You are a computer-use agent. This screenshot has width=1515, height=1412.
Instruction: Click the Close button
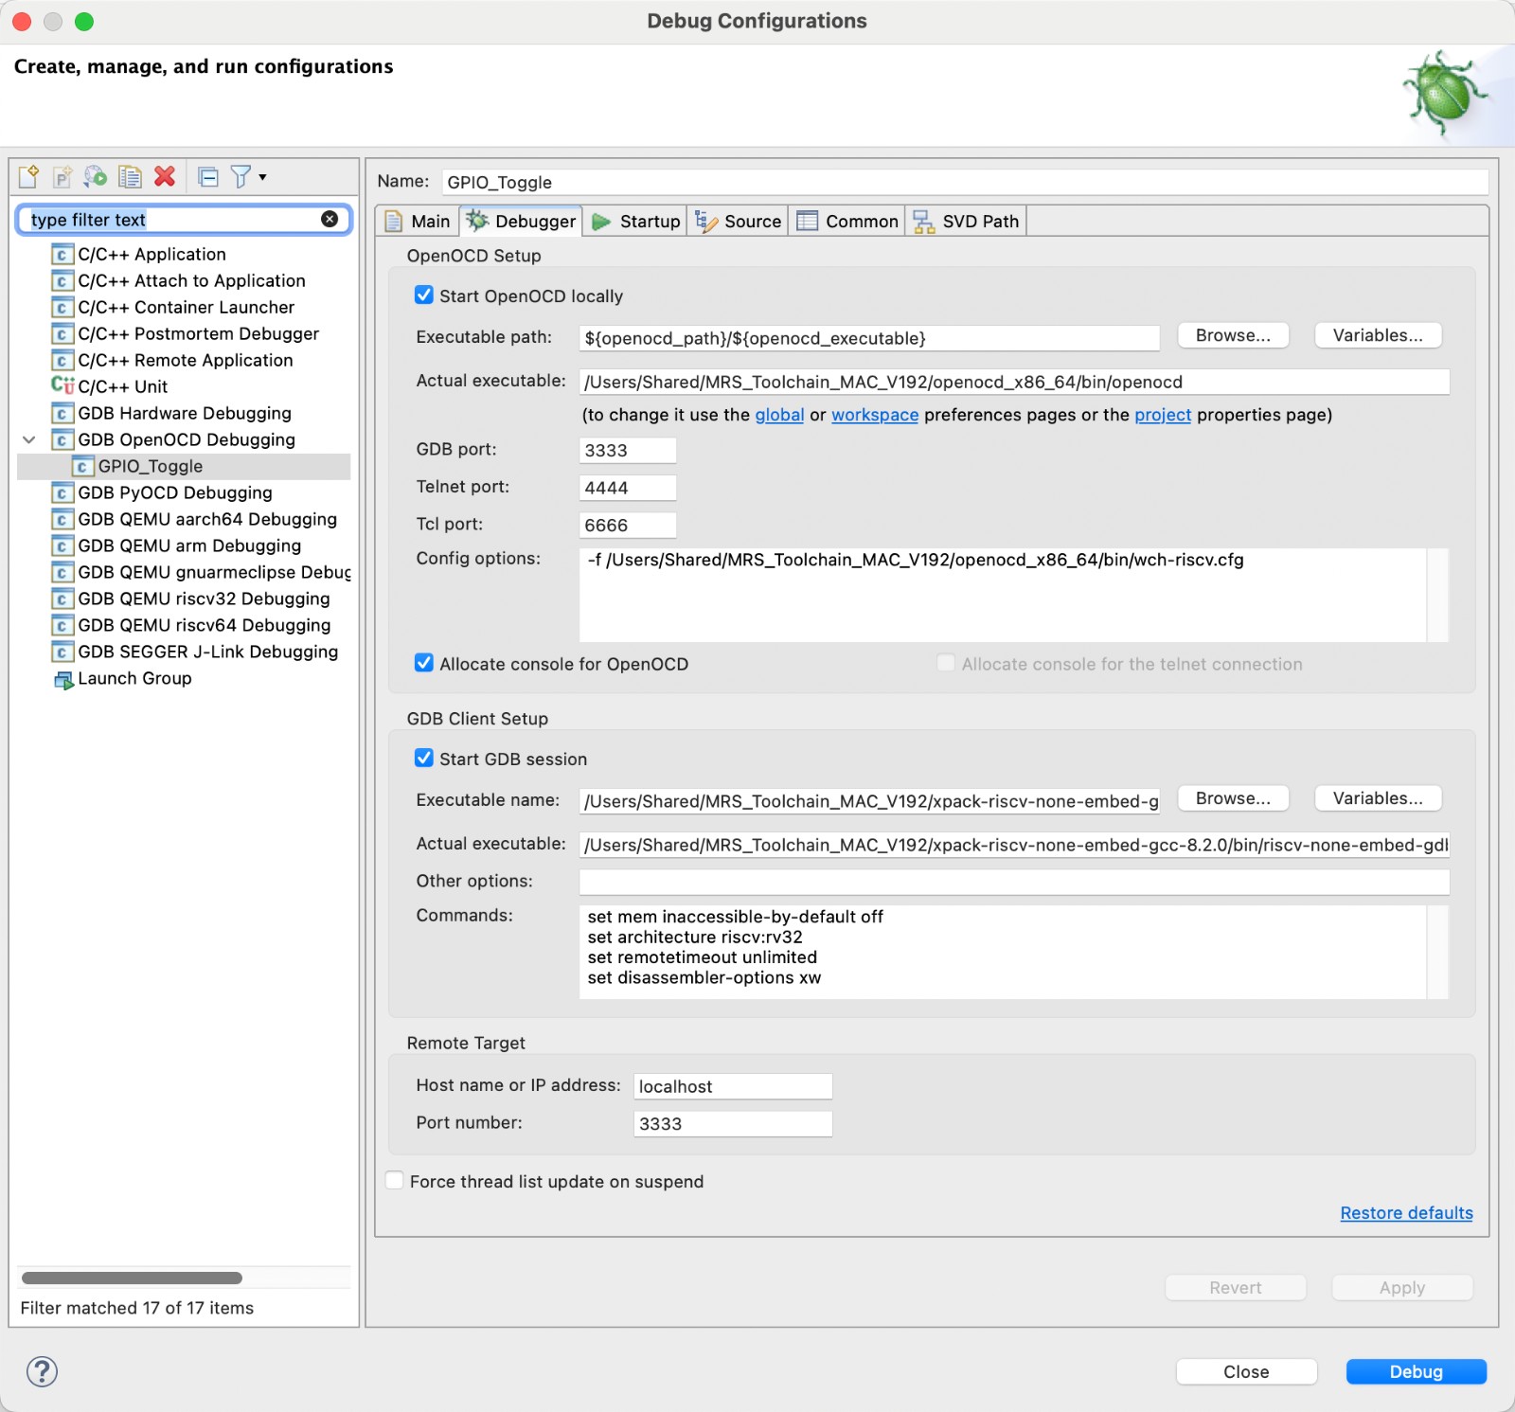coord(1246,1371)
